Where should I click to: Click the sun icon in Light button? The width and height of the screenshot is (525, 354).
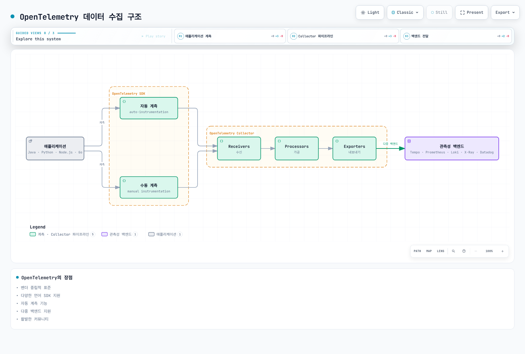[x=363, y=12]
